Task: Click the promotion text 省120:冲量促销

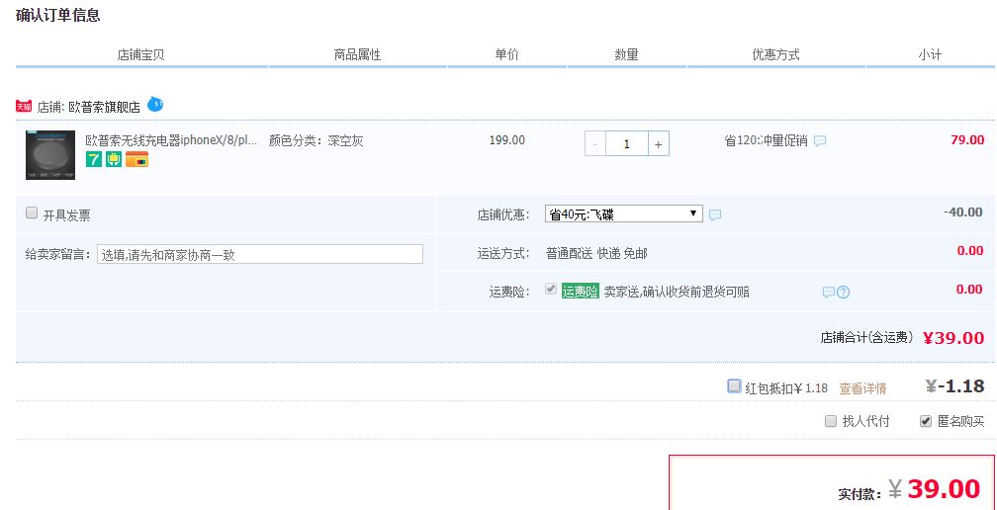Action: click(767, 141)
